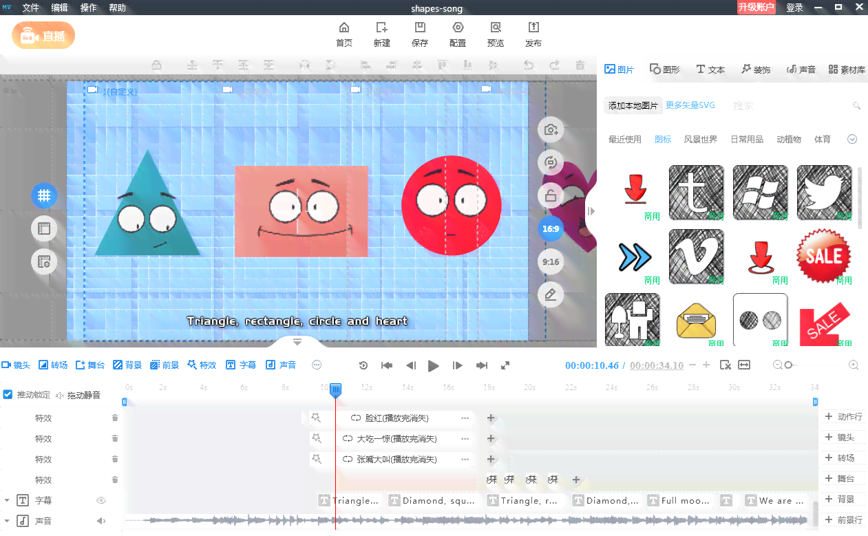Switch to the 声音 tab
This screenshot has width=868, height=536.
[801, 69]
